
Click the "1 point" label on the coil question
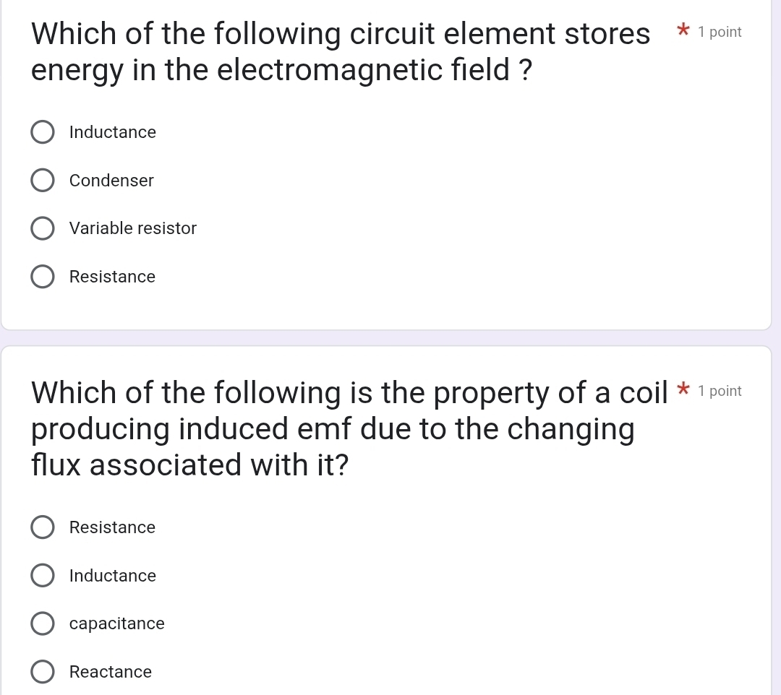[x=720, y=391]
